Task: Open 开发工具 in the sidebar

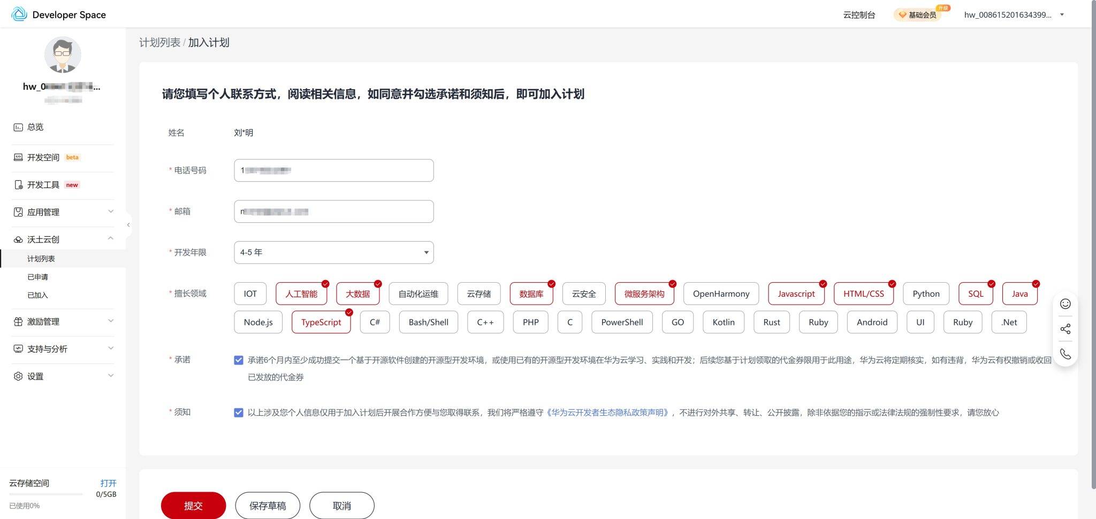Action: click(43, 185)
